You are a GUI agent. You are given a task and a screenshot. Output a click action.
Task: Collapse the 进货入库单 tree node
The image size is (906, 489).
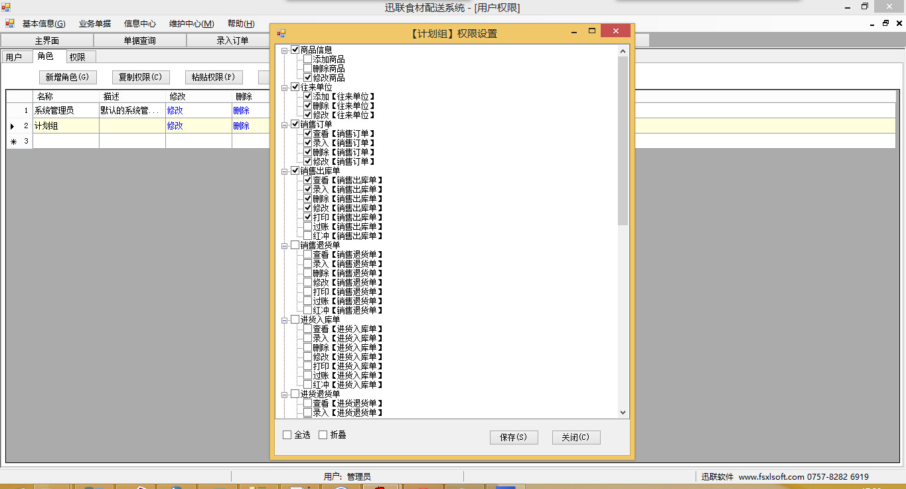[285, 320]
